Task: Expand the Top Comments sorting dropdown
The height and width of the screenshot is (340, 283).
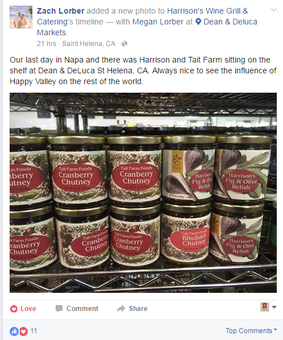Action: tap(251, 331)
